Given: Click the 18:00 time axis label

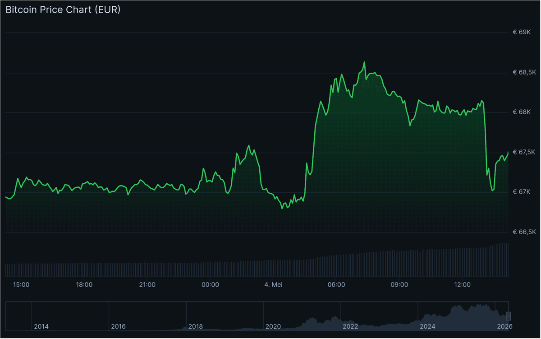Looking at the screenshot, I should pos(84,285).
